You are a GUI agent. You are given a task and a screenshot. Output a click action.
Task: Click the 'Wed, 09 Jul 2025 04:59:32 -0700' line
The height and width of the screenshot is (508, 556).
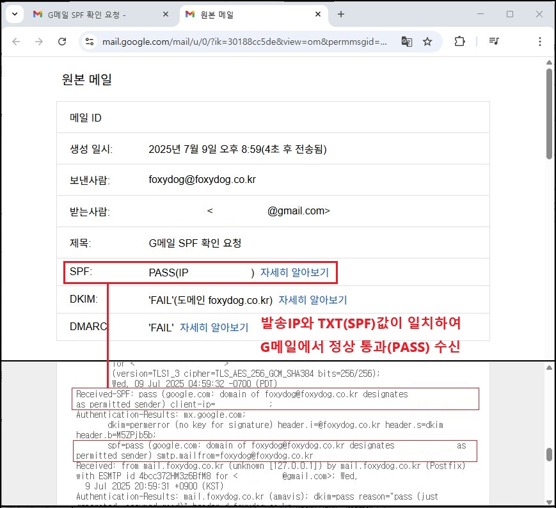pyautogui.click(x=195, y=384)
